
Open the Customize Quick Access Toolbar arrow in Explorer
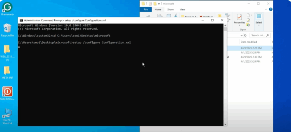[x=159, y=4]
